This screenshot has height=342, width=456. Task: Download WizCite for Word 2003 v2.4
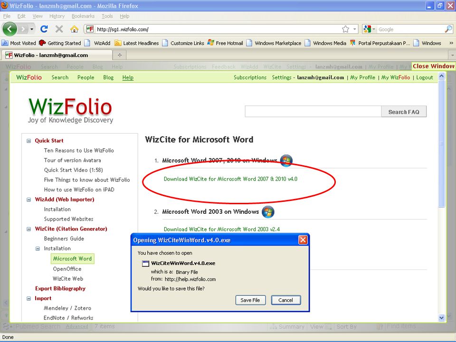(222, 229)
